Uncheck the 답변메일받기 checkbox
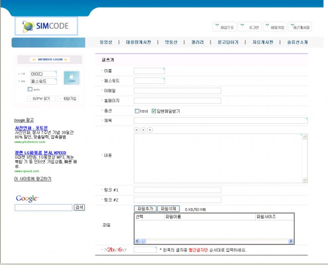Image resolution: width=328 pixels, height=265 pixels. pos(154,111)
